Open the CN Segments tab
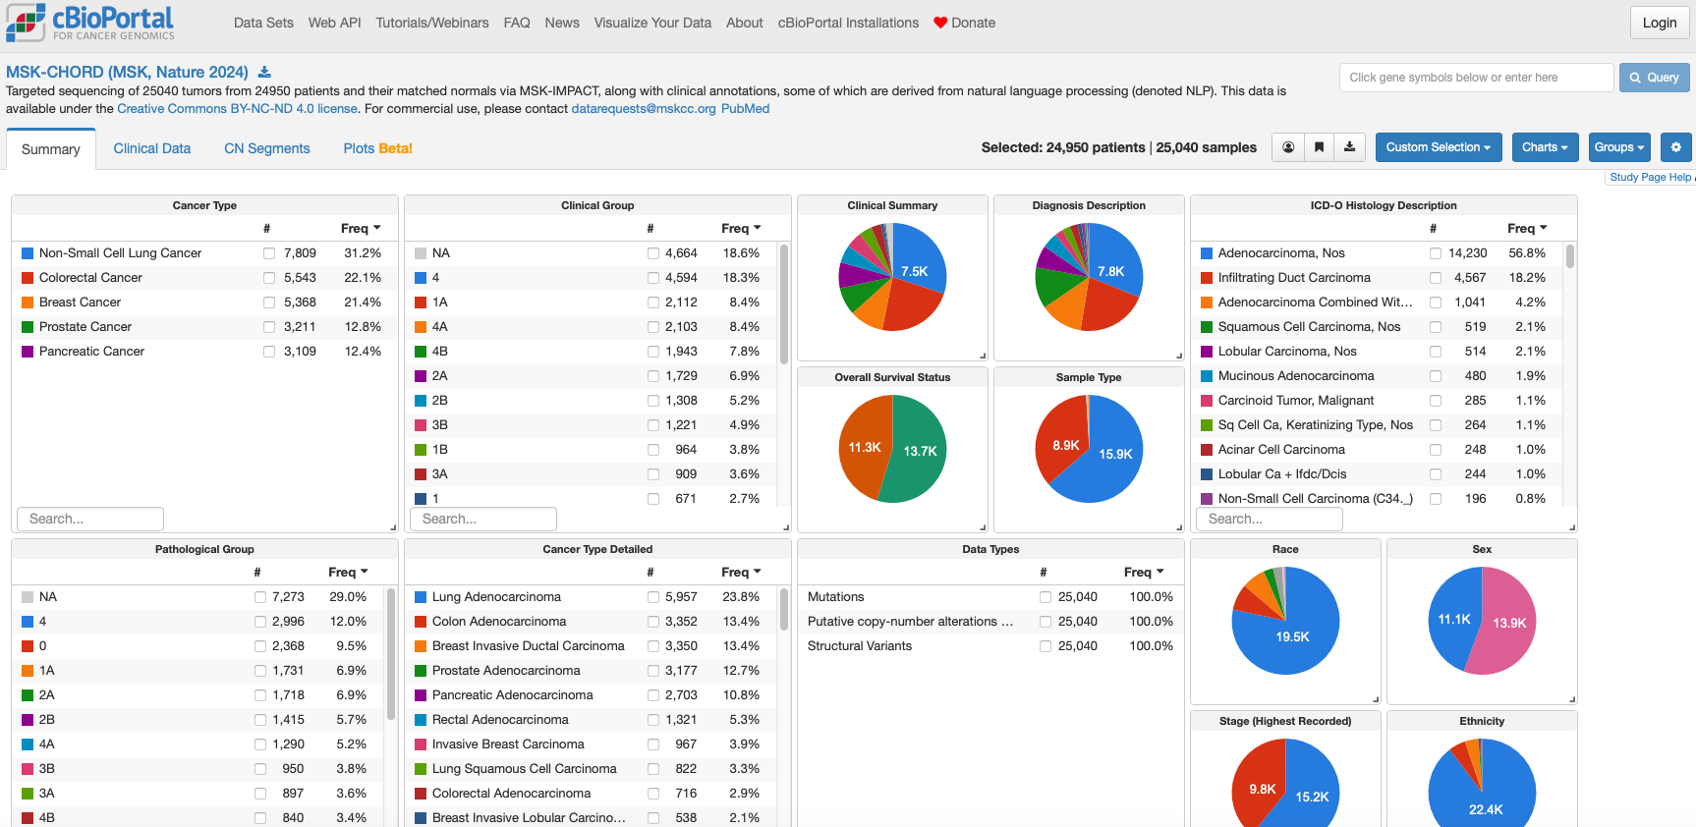The width and height of the screenshot is (1696, 827). pyautogui.click(x=266, y=148)
